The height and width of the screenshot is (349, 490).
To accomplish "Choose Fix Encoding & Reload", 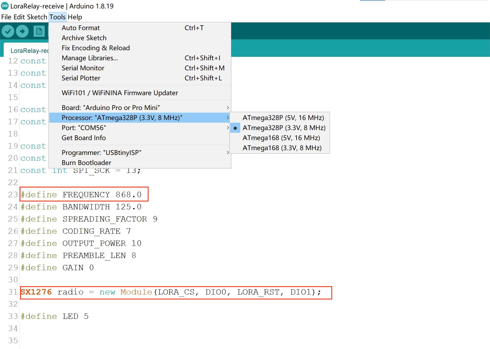I will coord(140,48).
